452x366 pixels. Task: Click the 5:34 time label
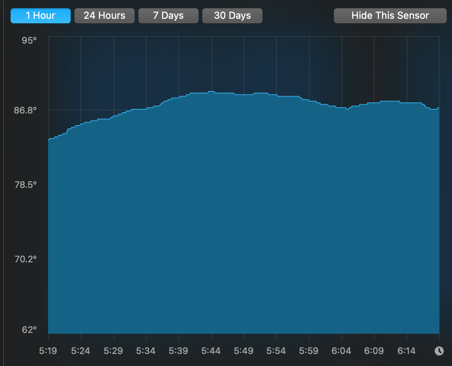pyautogui.click(x=146, y=351)
